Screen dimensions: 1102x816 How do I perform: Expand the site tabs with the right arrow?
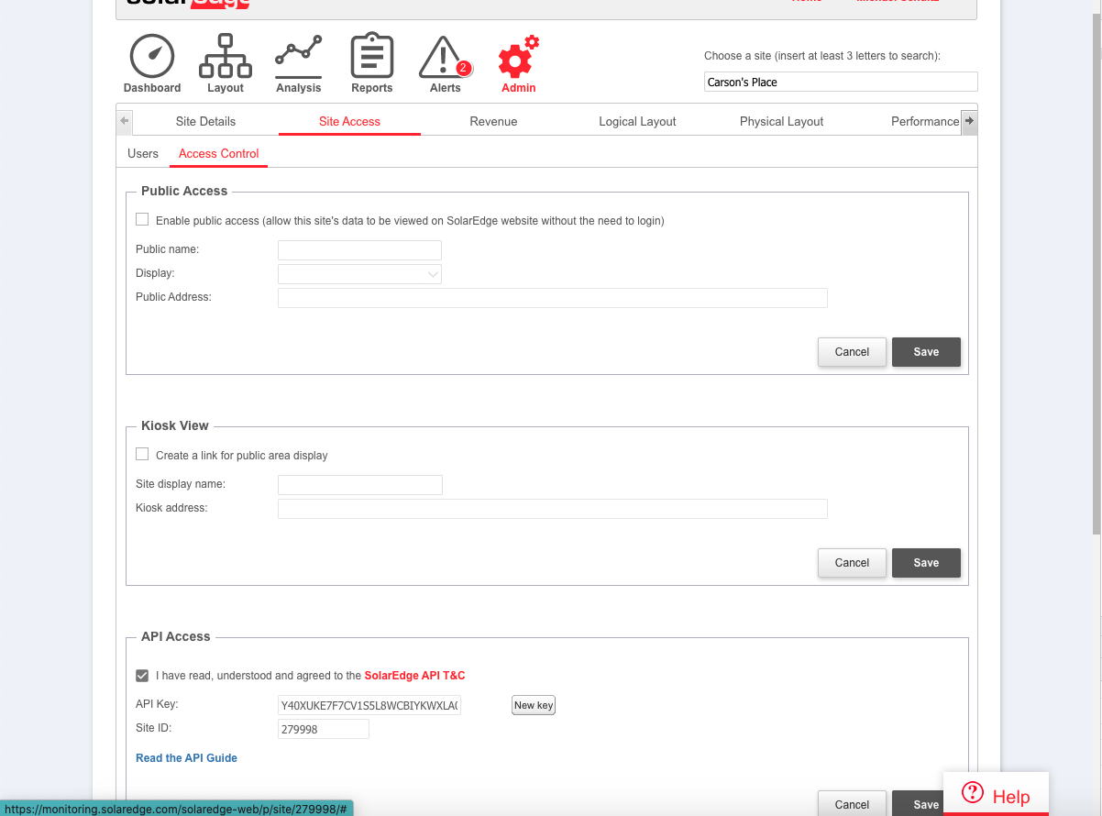[x=969, y=120]
